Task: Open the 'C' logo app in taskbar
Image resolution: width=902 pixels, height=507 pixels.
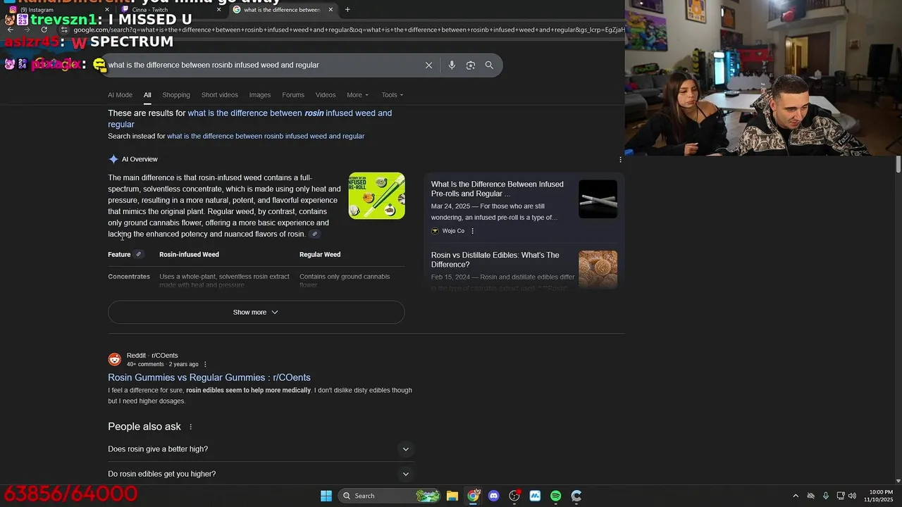Action: click(x=576, y=496)
